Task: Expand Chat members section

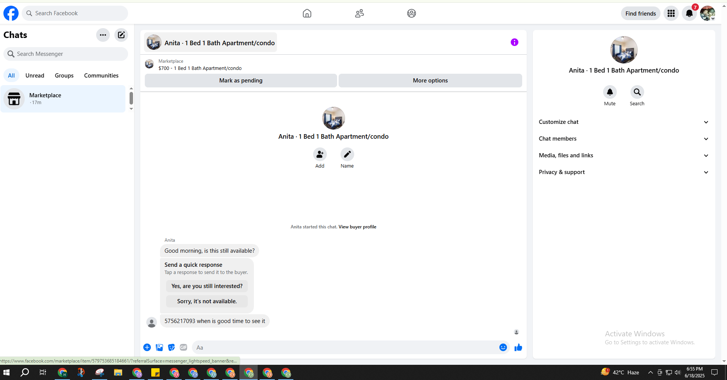Action: [624, 139]
